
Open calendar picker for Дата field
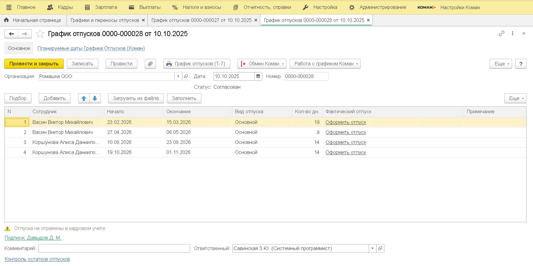[x=258, y=77]
